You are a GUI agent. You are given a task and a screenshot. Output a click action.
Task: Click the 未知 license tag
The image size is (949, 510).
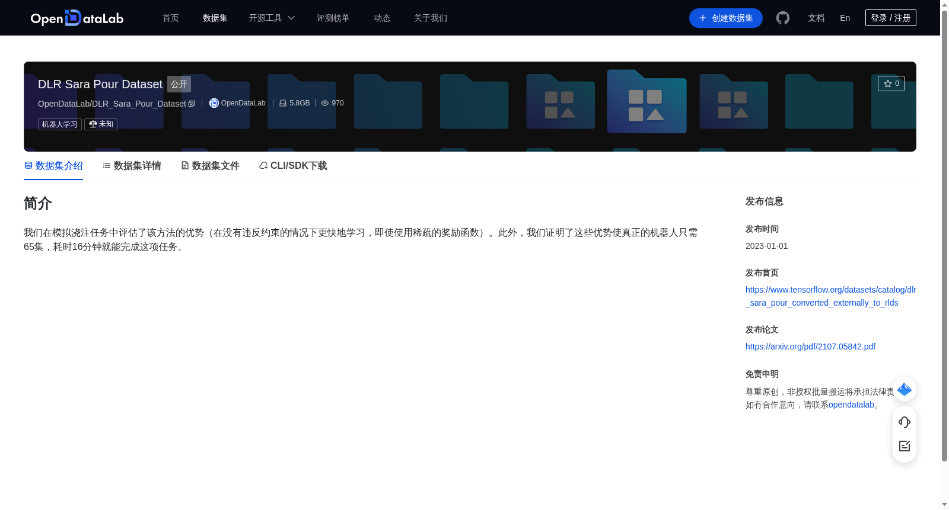pyautogui.click(x=101, y=124)
